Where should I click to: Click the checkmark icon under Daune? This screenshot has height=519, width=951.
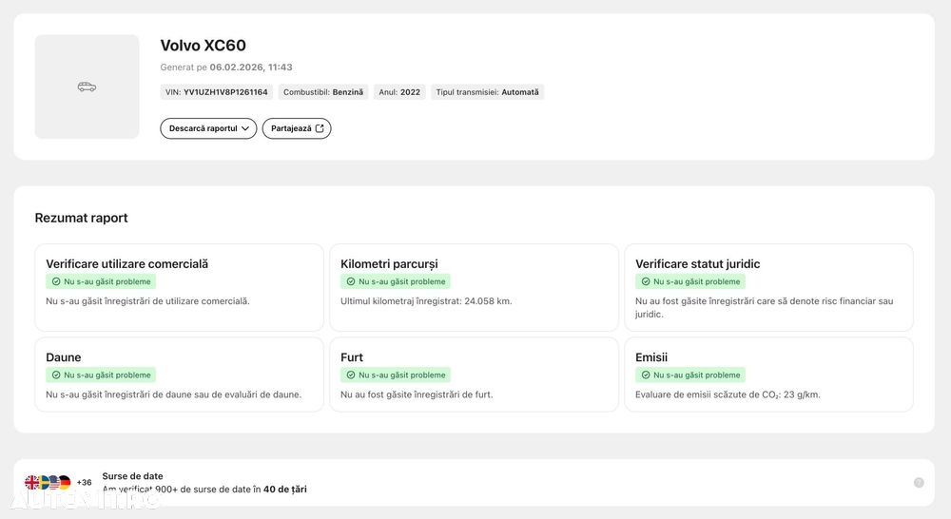pos(56,375)
